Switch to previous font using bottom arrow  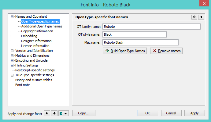[x=47, y=113]
